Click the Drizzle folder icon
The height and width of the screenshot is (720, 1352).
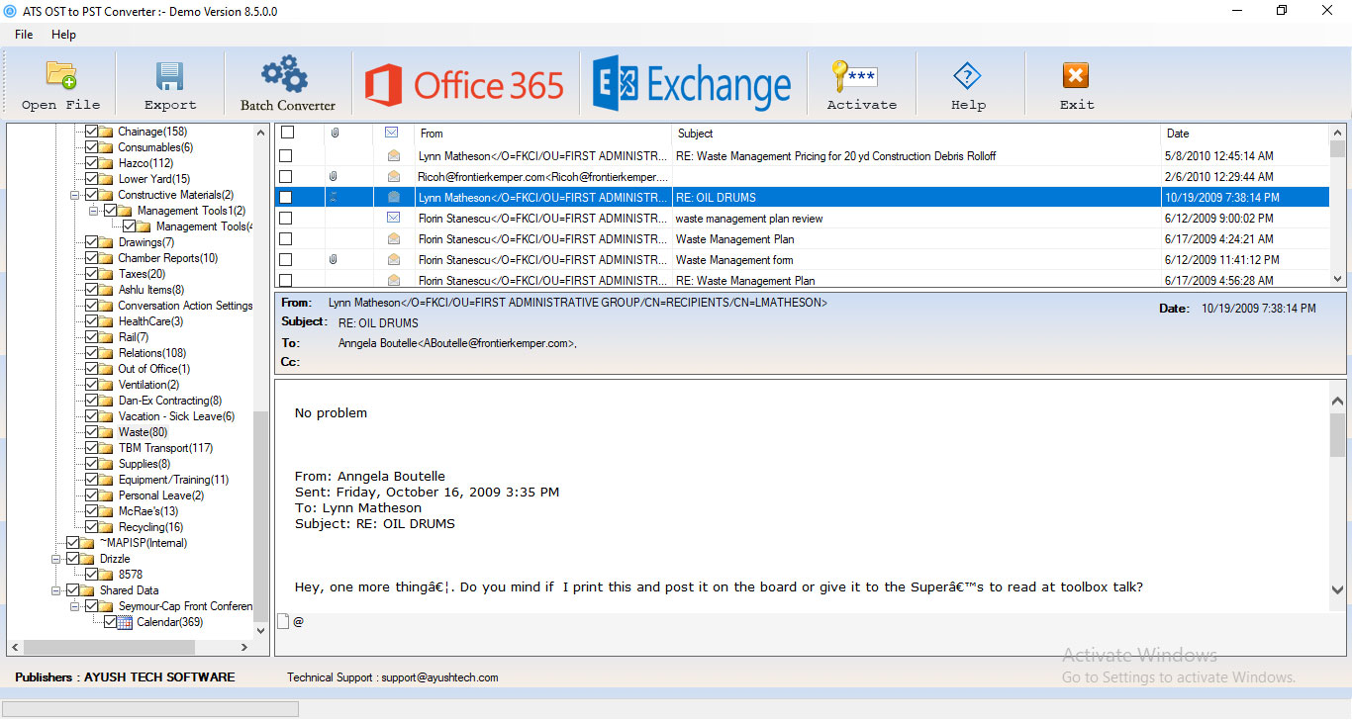click(x=87, y=559)
